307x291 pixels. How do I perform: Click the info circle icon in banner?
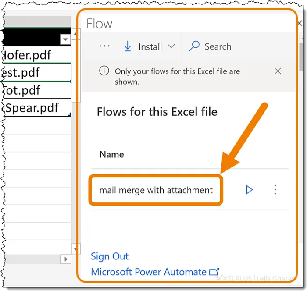(104, 71)
